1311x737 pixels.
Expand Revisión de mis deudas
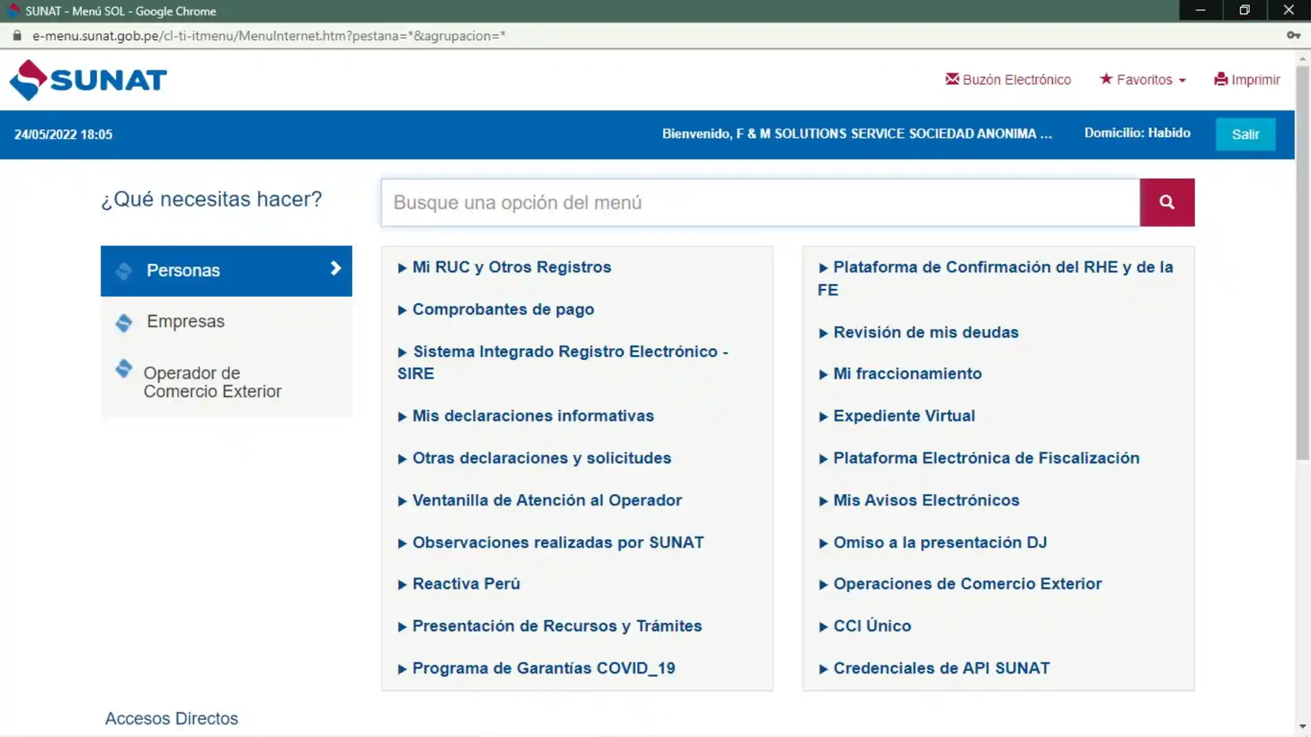pos(918,332)
